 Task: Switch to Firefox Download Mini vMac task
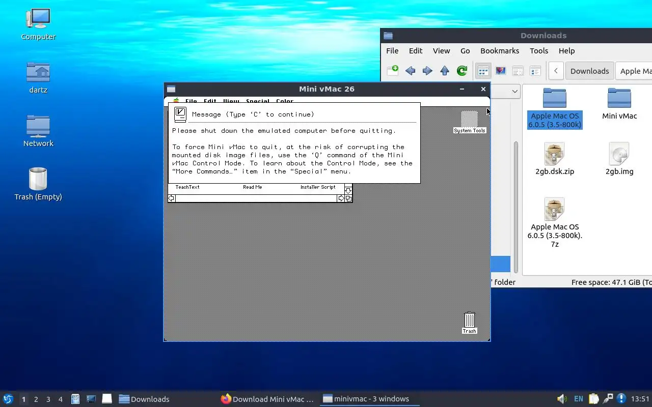tap(267, 399)
